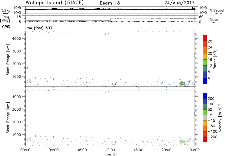Select the '12' Power colorbar tick label

[x=210, y=66]
